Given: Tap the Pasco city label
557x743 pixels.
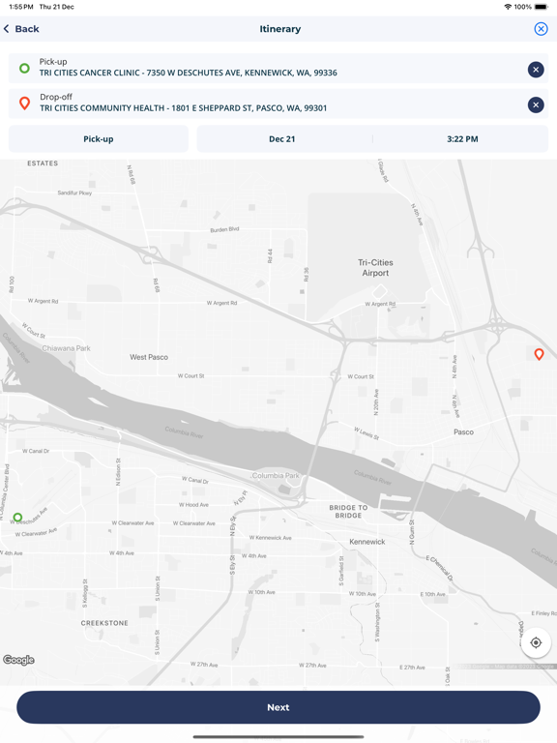Looking at the screenshot, I should 464,432.
